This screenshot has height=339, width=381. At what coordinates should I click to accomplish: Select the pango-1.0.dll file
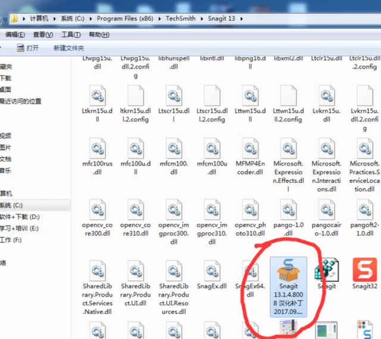[x=288, y=218]
